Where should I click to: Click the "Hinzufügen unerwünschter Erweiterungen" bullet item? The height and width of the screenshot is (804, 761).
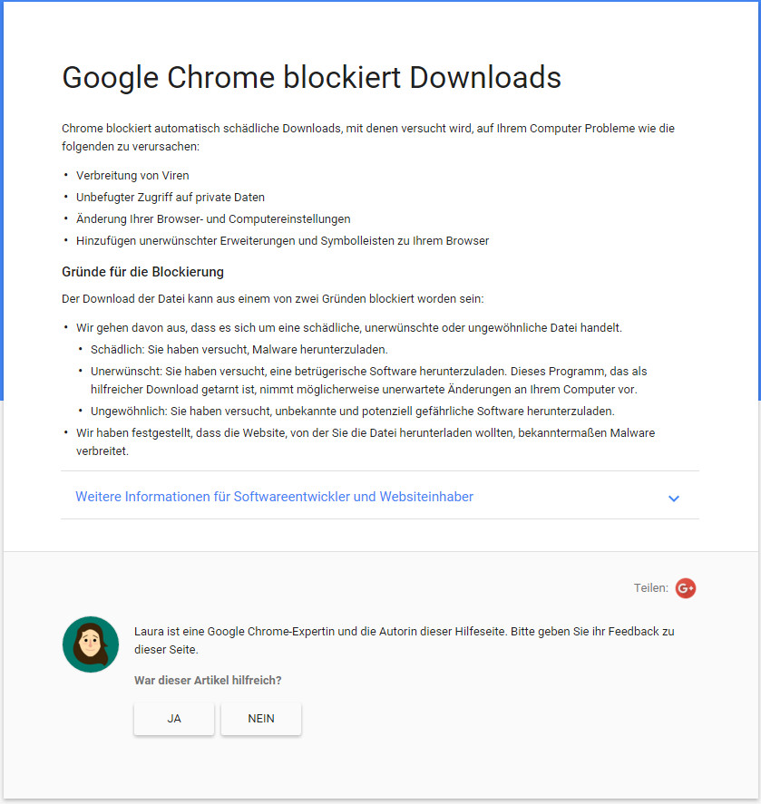[x=282, y=240]
